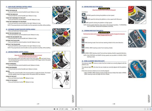Click heading 21 Main Jib and Turntable
Image resolution: width=152 pixels, height=111 pixels.
click(x=19, y=7)
